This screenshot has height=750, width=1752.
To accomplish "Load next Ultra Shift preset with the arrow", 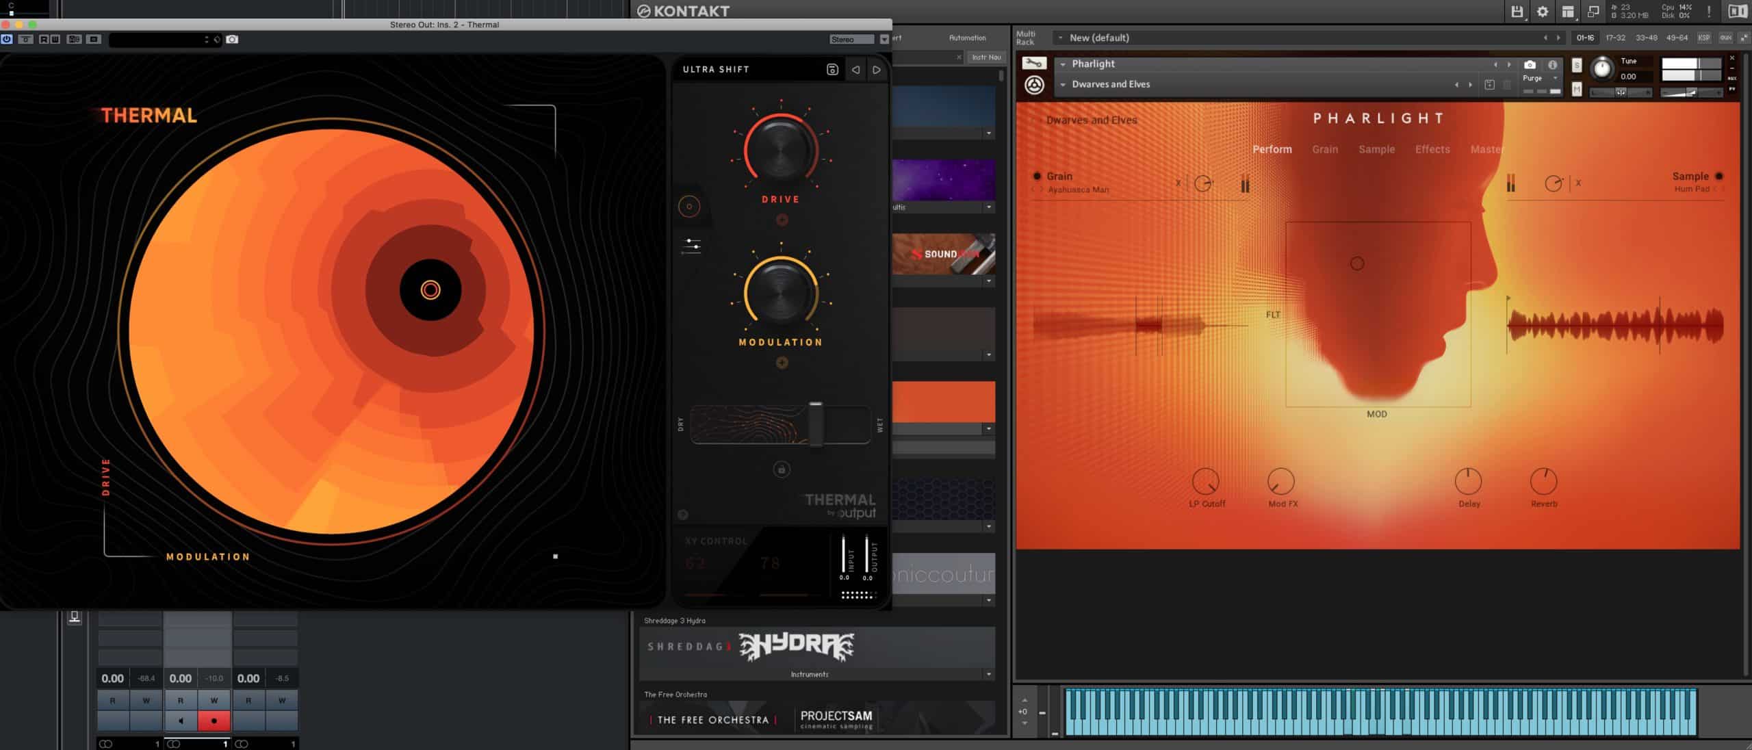I will pos(877,69).
